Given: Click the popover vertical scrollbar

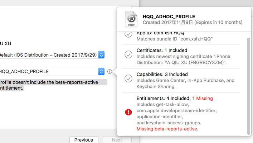Looking at the screenshot, I should coord(249,86).
